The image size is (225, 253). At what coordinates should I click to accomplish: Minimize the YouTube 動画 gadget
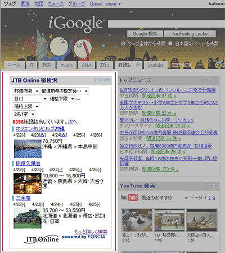coord(211,186)
